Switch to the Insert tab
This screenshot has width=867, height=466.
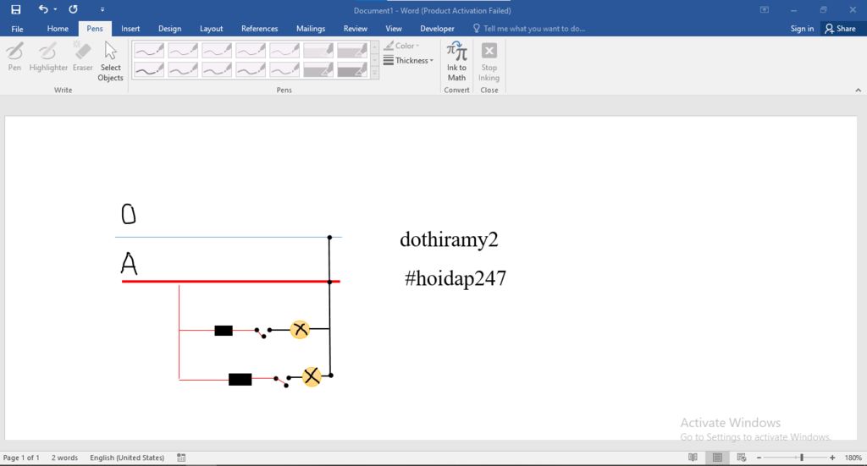point(130,29)
